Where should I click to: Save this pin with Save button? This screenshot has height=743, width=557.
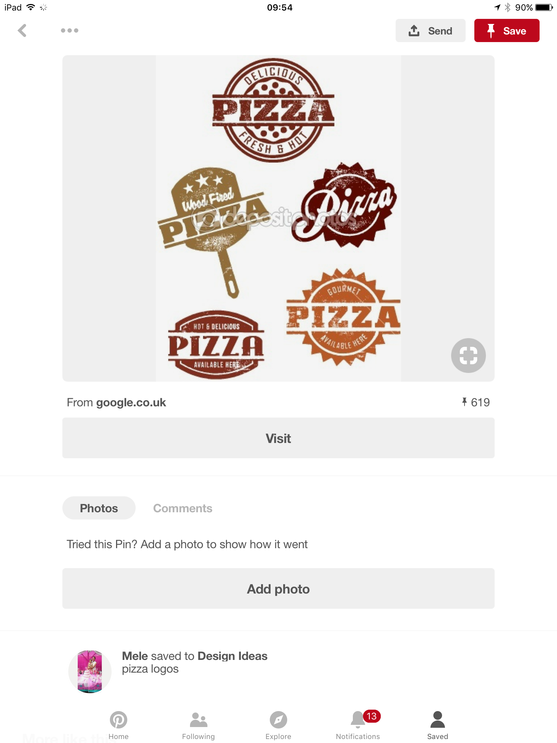point(507,31)
